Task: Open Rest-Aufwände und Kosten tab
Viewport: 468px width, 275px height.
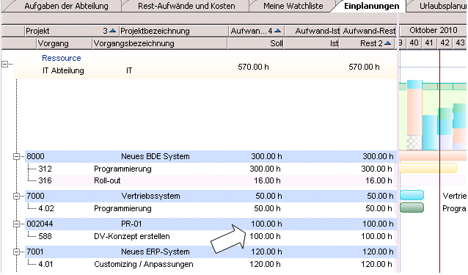Action: pos(186,6)
